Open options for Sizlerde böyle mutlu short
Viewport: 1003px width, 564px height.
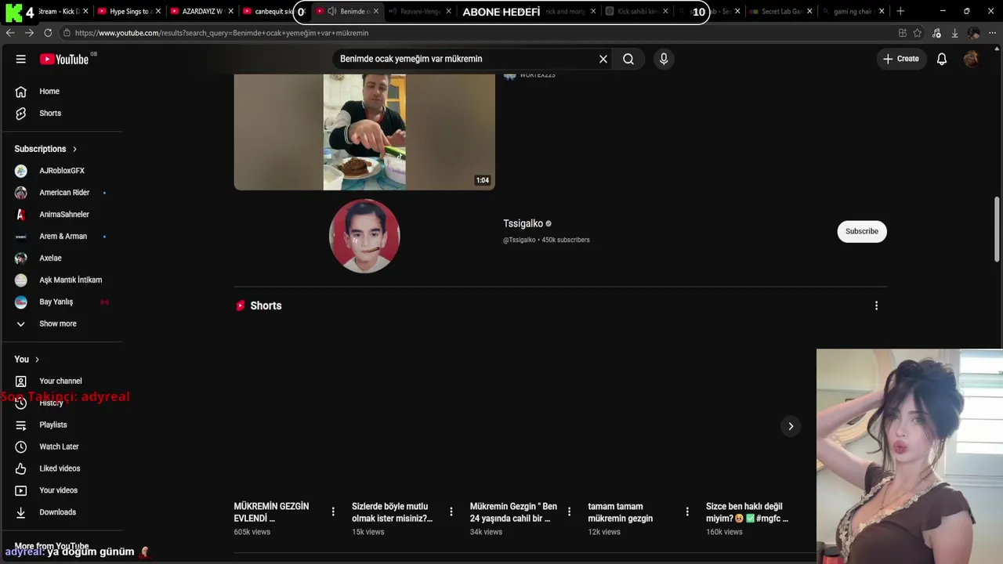(x=451, y=512)
